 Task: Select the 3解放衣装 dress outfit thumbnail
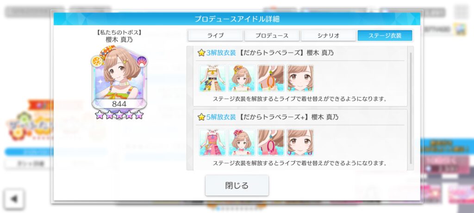[x=213, y=78]
